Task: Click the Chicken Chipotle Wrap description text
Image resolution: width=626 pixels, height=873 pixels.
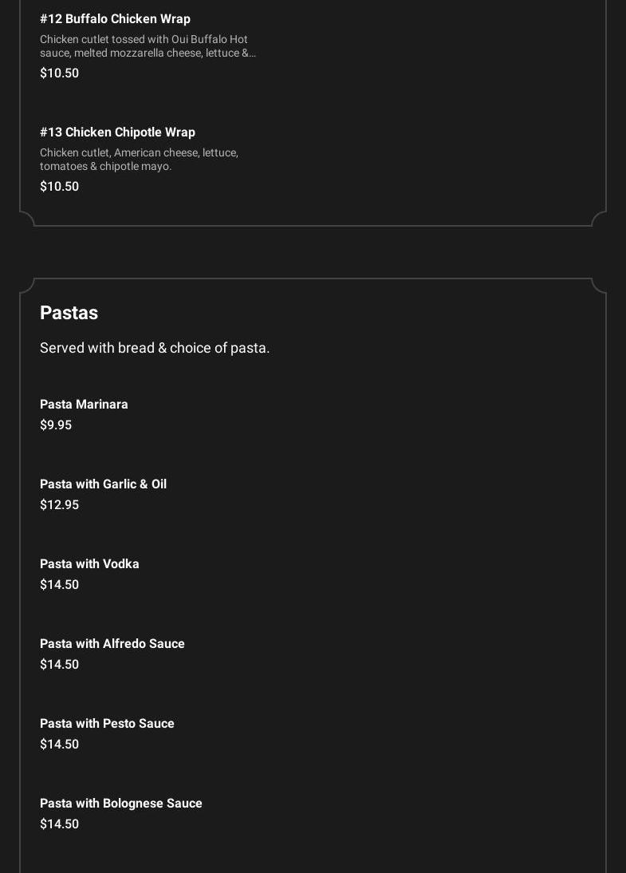Action: [x=139, y=160]
